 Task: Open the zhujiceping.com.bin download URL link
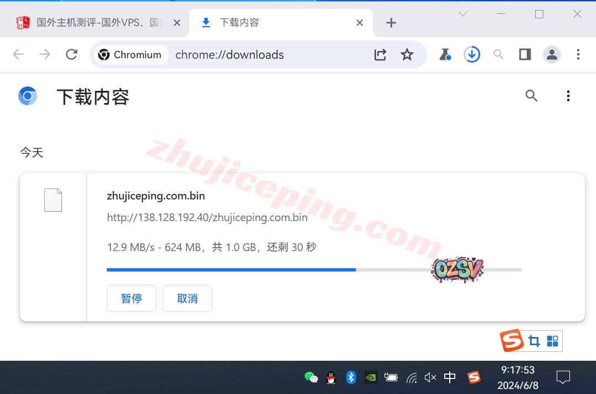click(207, 217)
